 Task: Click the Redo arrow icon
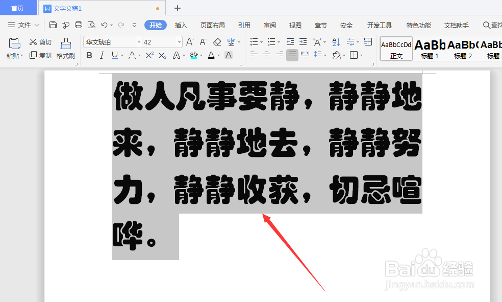coord(121,25)
